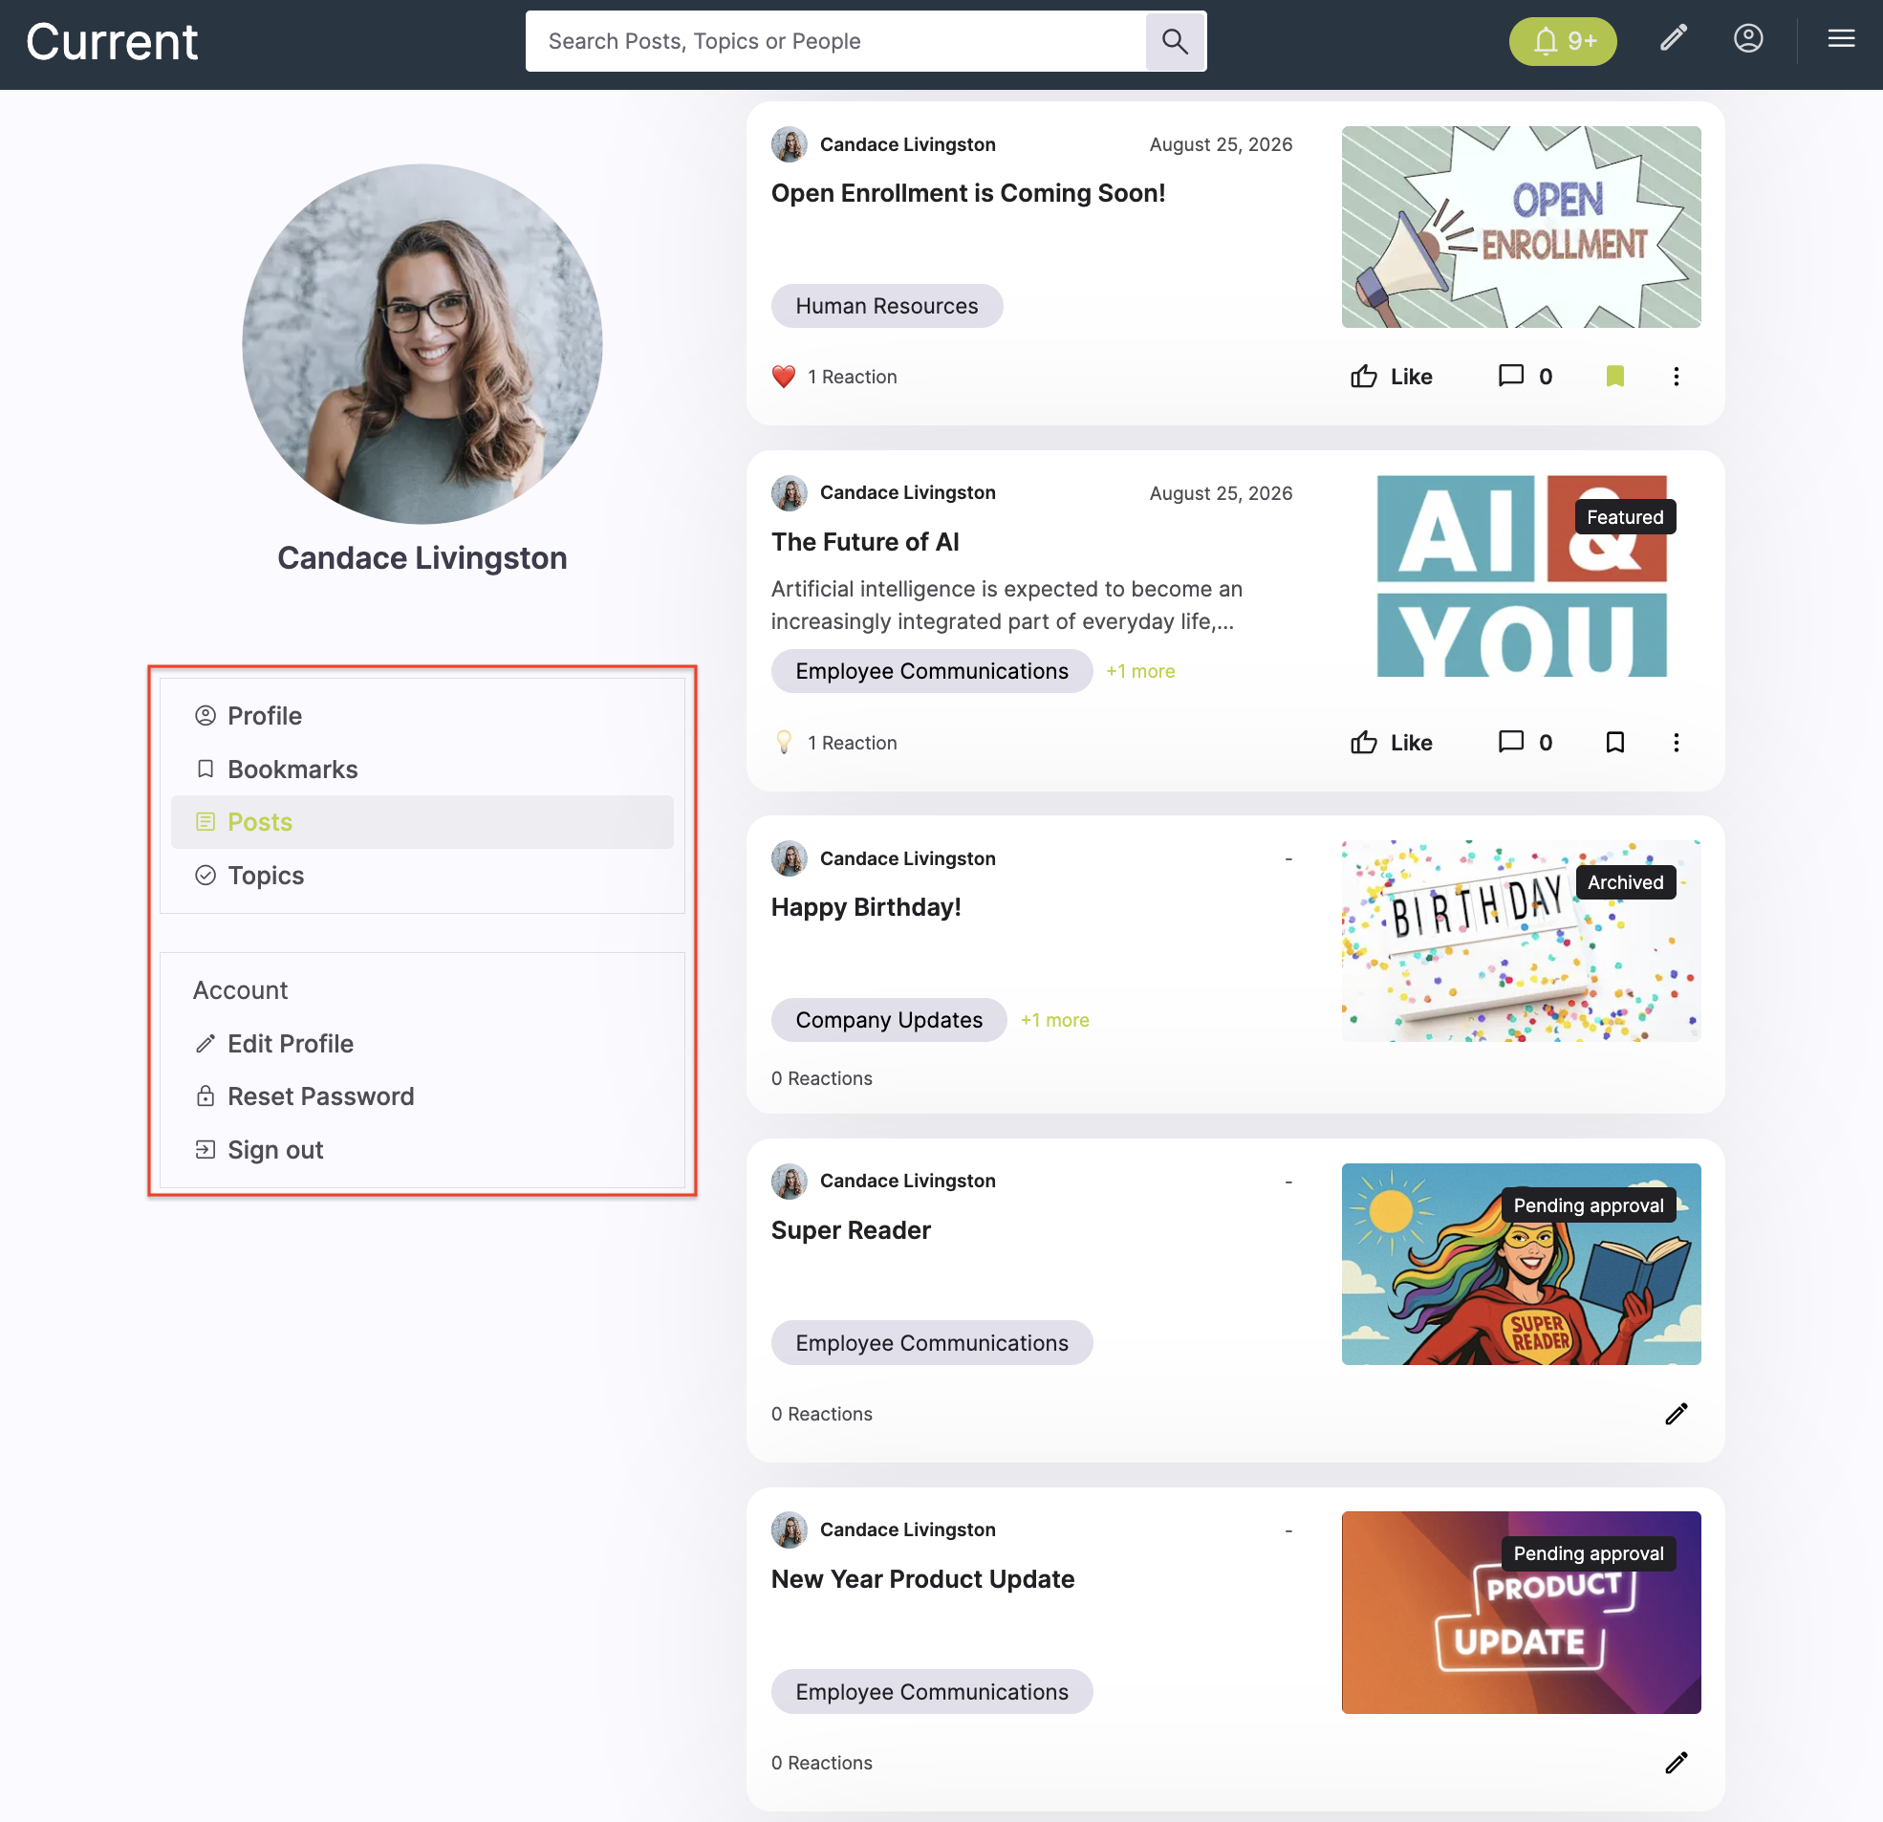Edit the New Year Product Update post

[1676, 1763]
